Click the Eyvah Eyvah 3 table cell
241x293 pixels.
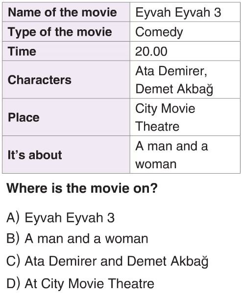click(185, 12)
